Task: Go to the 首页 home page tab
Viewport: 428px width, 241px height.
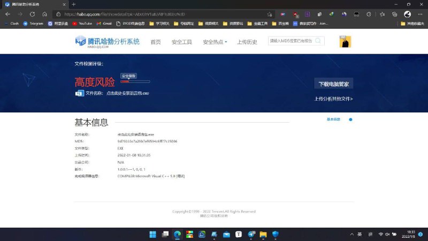Action: [156, 42]
